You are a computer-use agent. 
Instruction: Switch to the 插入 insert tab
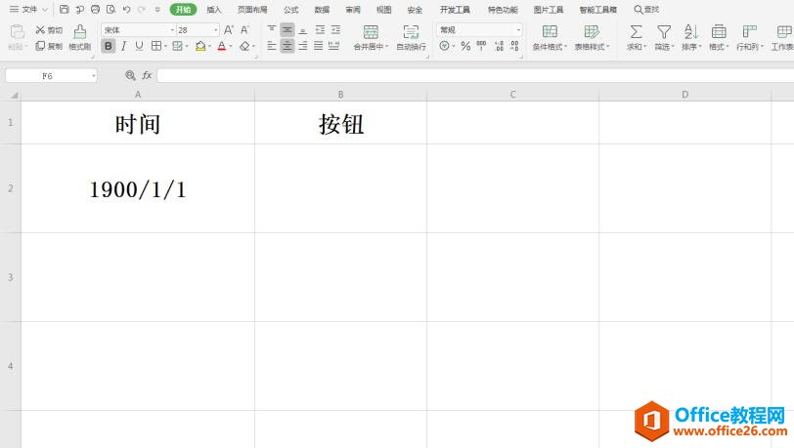(214, 9)
